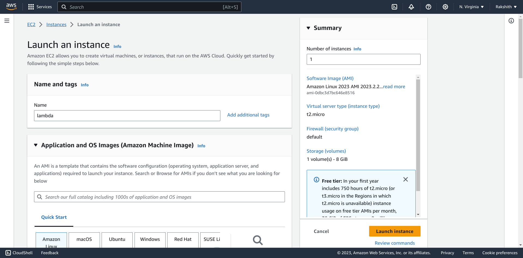Click the info icon in Free tier notice
The width and height of the screenshot is (523, 258).
pyautogui.click(x=317, y=180)
